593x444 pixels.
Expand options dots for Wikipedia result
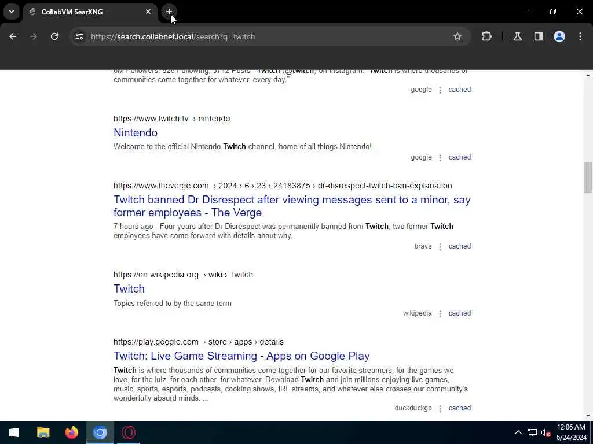pyautogui.click(x=440, y=314)
